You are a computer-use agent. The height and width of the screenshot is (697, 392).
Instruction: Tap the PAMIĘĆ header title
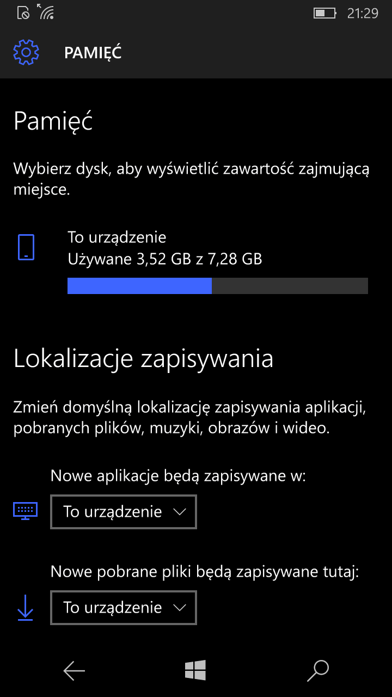93,52
